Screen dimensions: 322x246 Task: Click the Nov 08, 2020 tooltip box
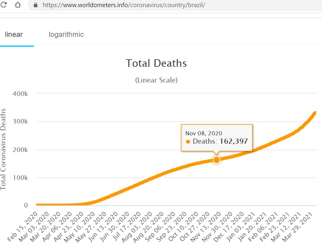tap(217, 137)
